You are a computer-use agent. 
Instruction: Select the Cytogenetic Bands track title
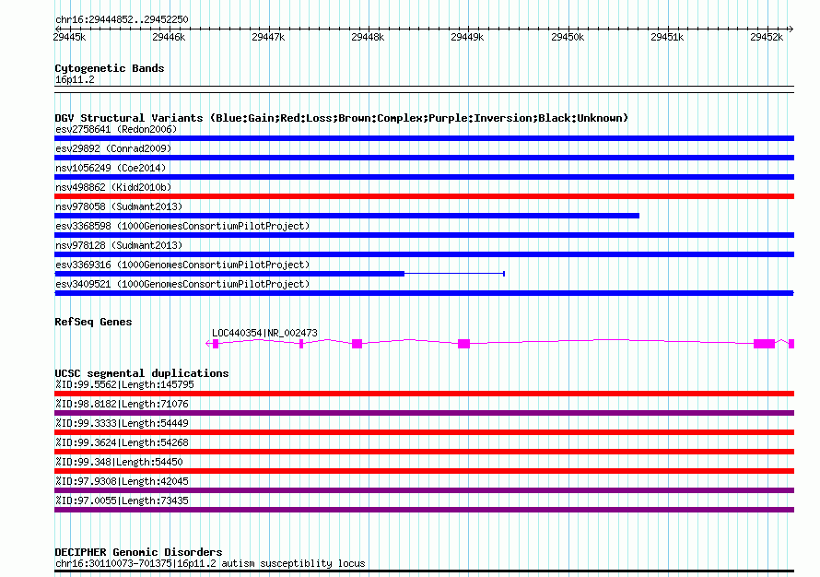point(110,68)
